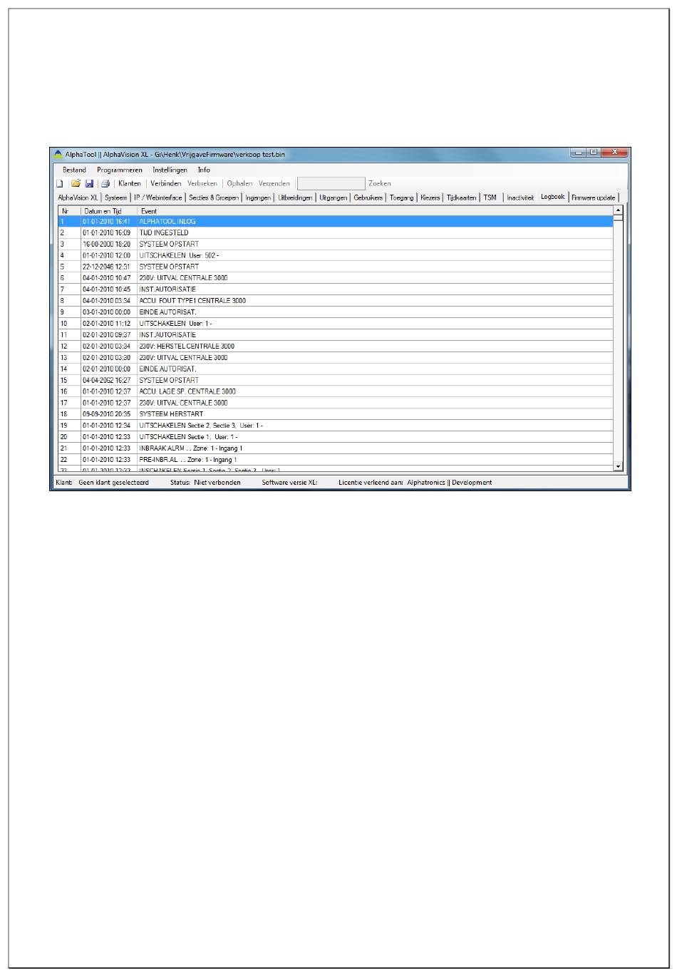Select row 7 INST.AUTORISATIE
The width and height of the screenshot is (677, 976).
(336, 289)
